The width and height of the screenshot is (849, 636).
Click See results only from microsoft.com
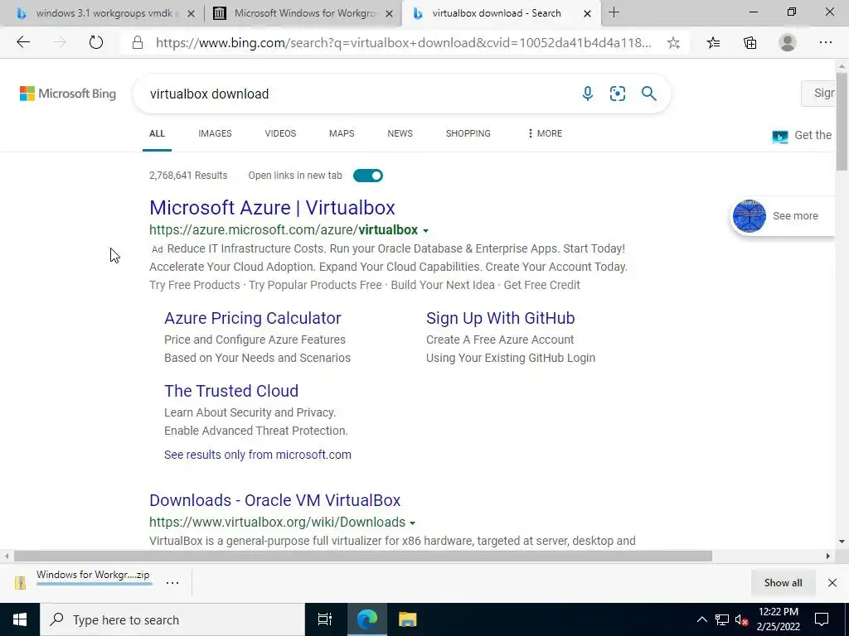tap(258, 455)
